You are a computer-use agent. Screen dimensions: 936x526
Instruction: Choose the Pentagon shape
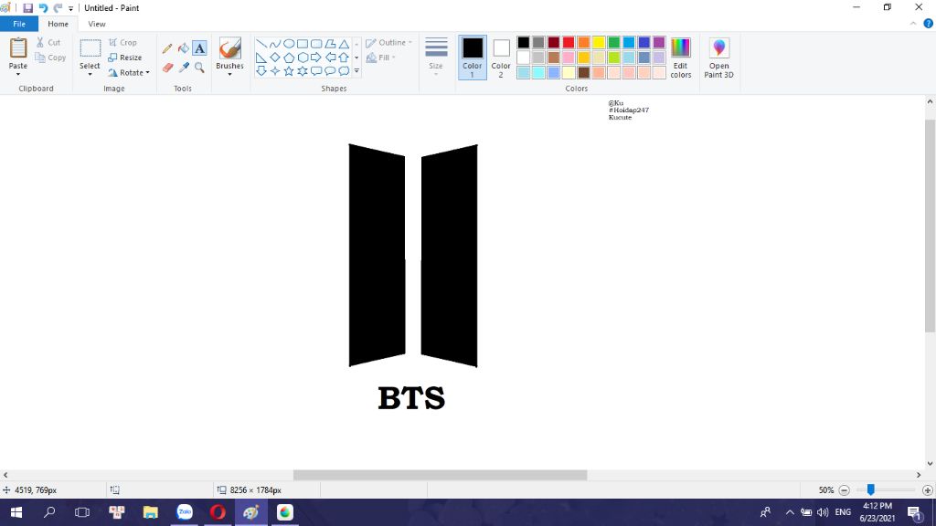tap(288, 58)
